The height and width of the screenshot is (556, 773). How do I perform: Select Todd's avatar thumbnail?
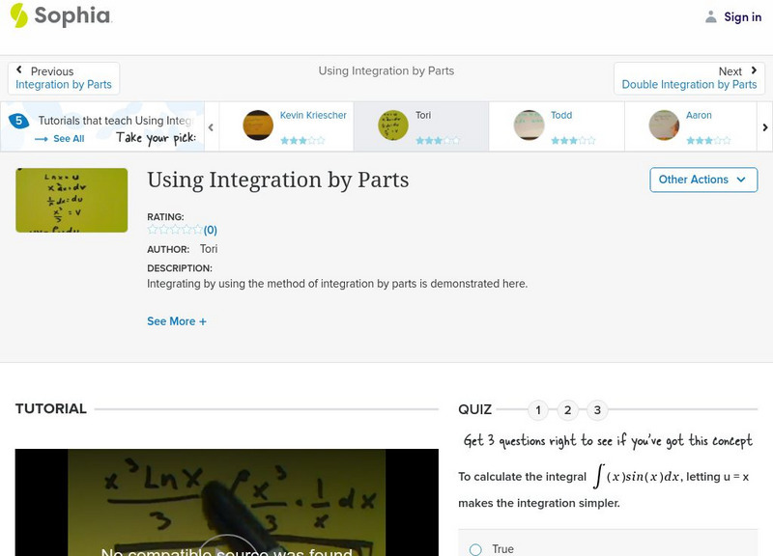coord(529,125)
